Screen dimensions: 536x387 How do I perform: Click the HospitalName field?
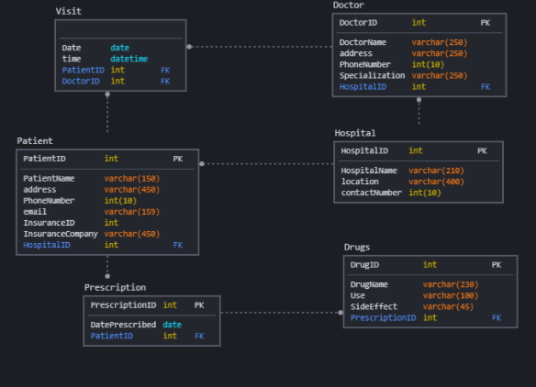(369, 171)
